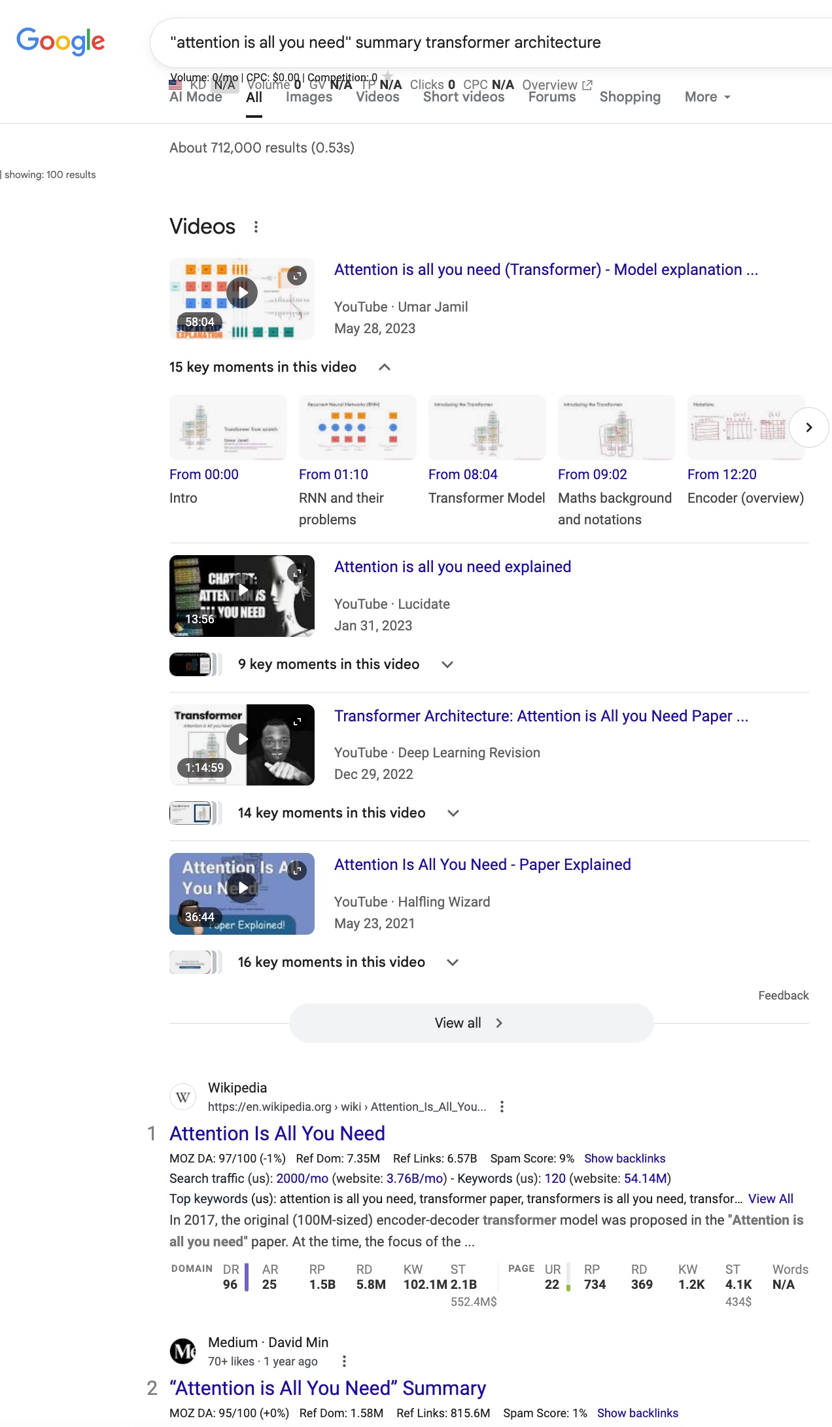Select the Videos search tab
832x1427 pixels.
tap(377, 97)
